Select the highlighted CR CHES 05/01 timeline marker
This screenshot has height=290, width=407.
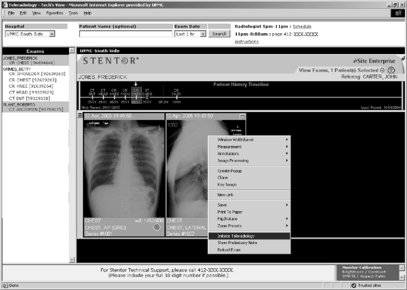click(x=136, y=95)
